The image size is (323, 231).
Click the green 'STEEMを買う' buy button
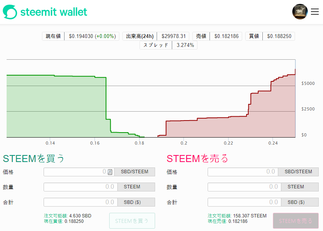tap(132, 221)
